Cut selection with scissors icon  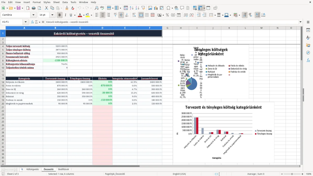click(46, 8)
